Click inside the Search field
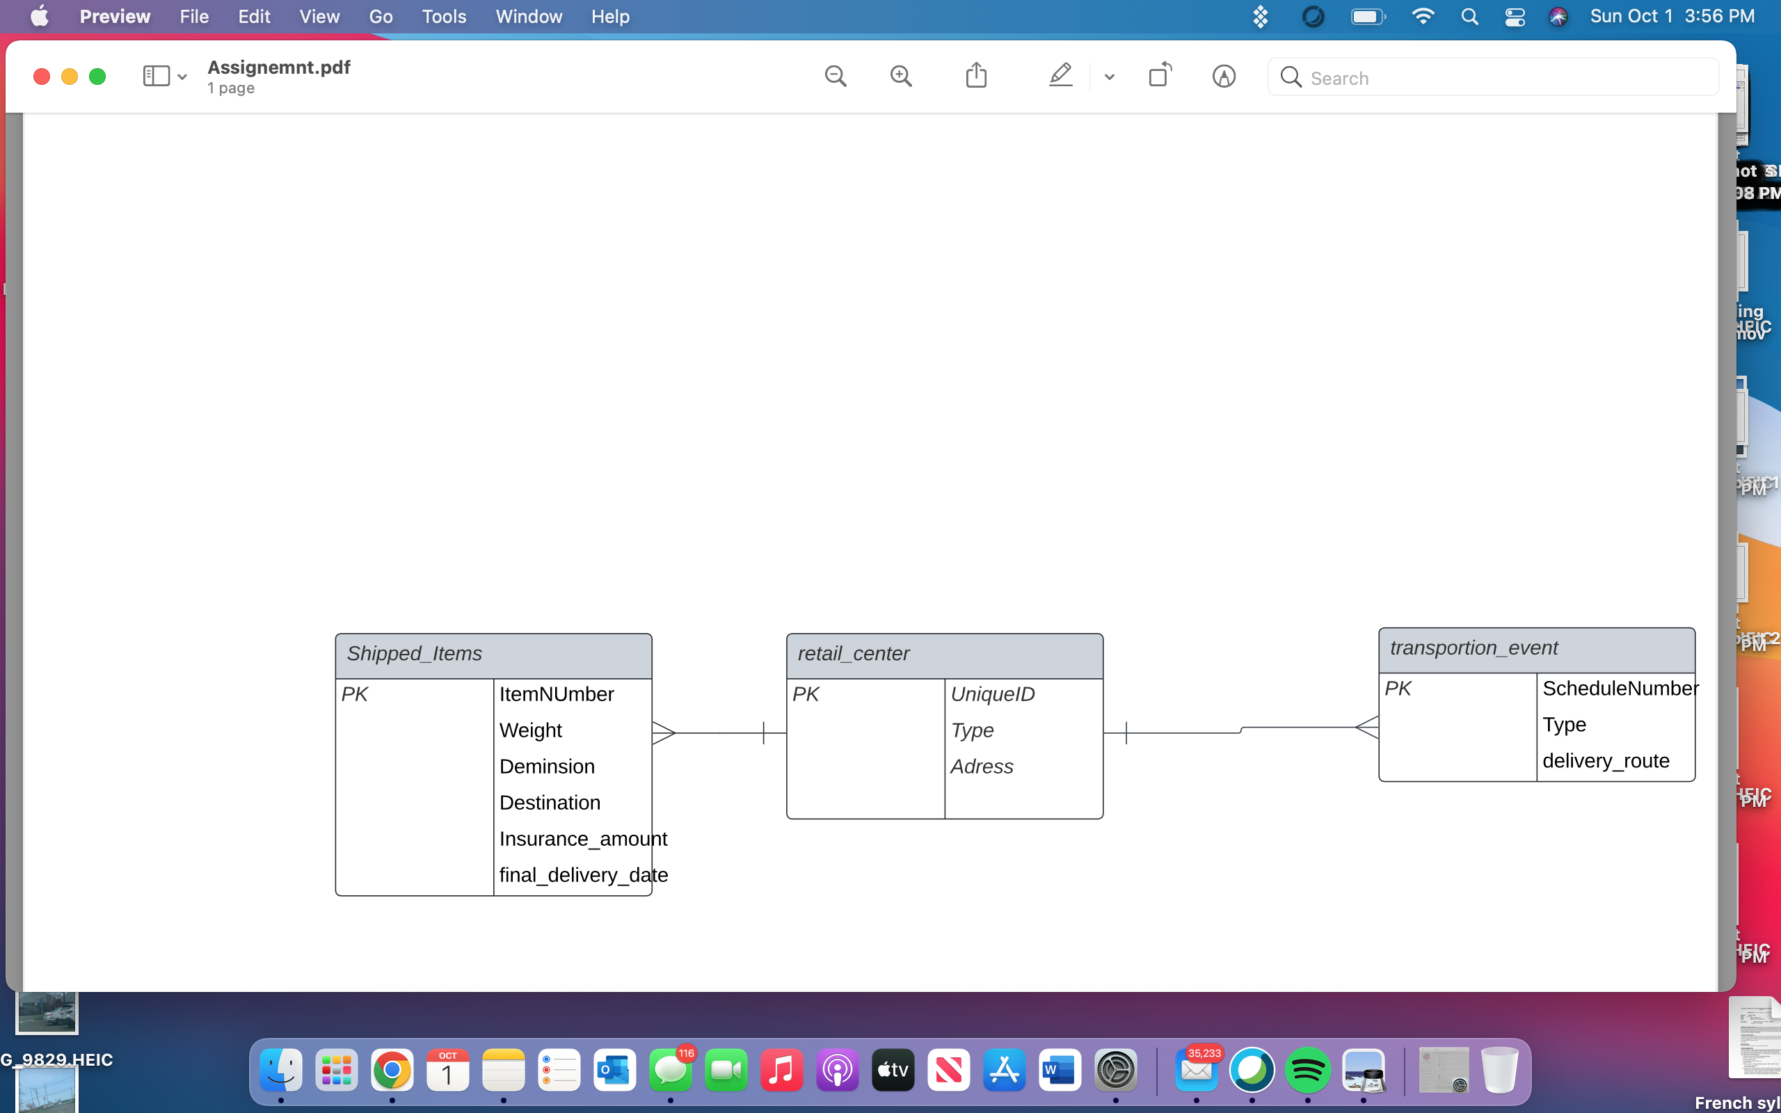This screenshot has width=1781, height=1113. (1492, 77)
